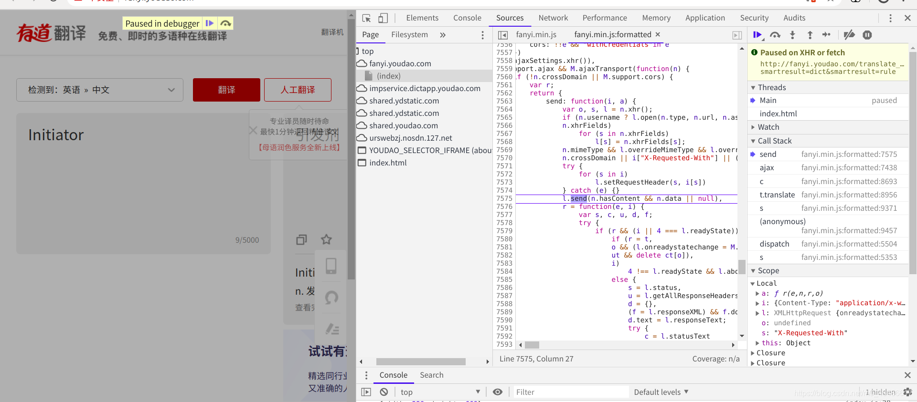Click the page's vertical scrollbar thumb
This screenshot has width=917, height=402.
click(352, 149)
